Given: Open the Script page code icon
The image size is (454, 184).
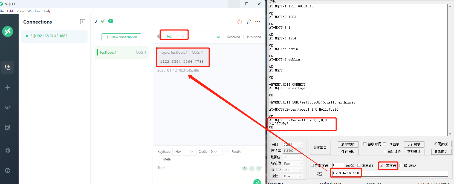Looking at the screenshot, I should (x=8, y=107).
